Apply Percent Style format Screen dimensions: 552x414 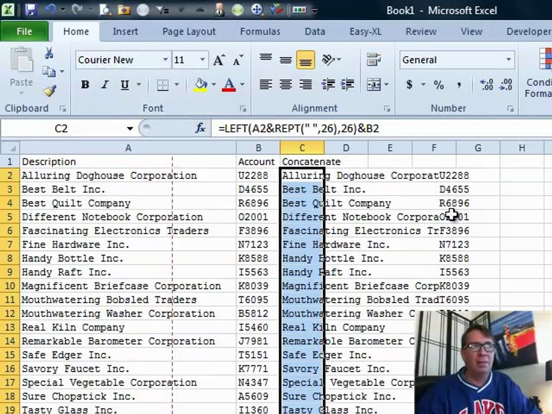click(x=439, y=85)
